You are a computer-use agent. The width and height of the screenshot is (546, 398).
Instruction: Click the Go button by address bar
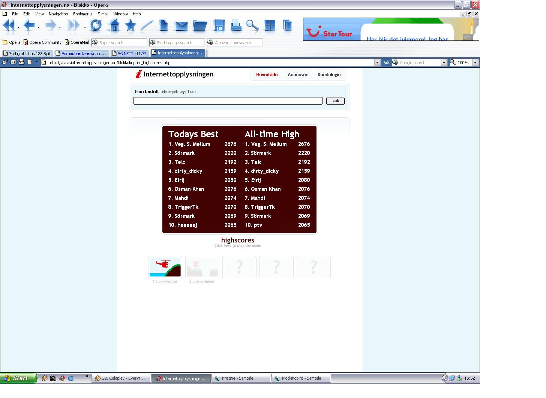386,63
